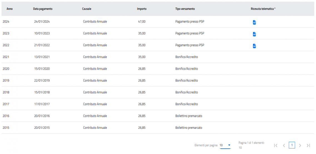The image size is (316, 154).
Task: Click the 2016 Bollettino premarcato entry
Action: pyautogui.click(x=189, y=116)
